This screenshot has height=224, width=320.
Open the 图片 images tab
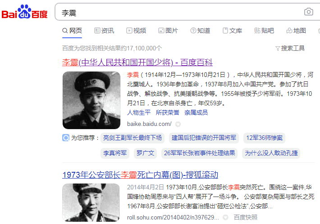[x=168, y=31]
